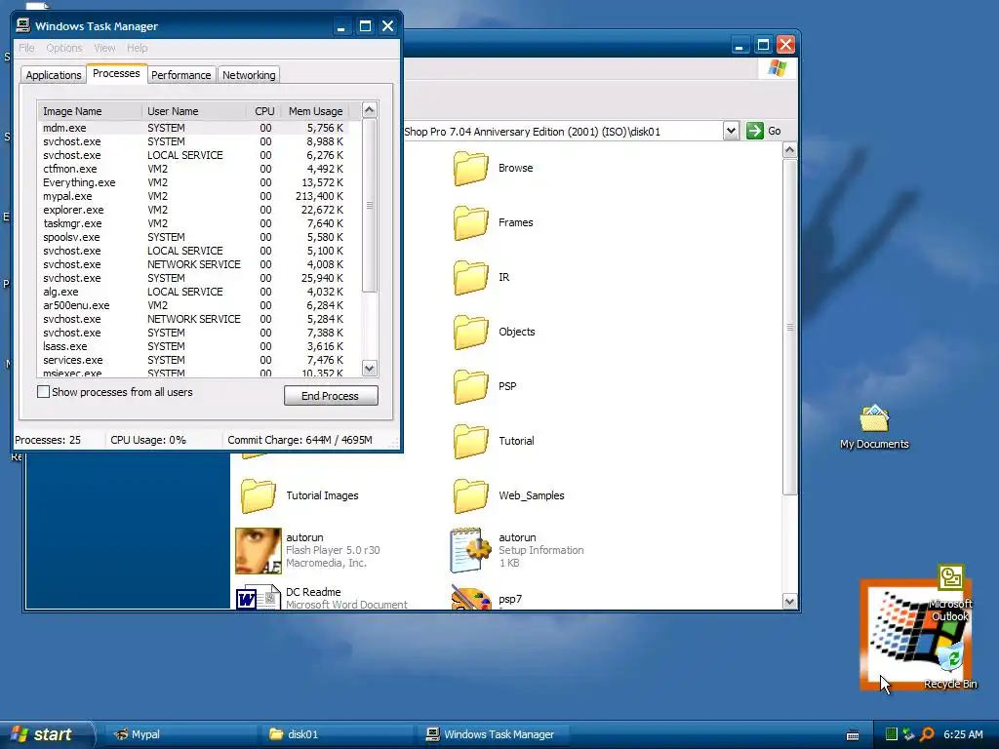
Task: Expand the Explorer address bar dropdown
Action: [731, 131]
